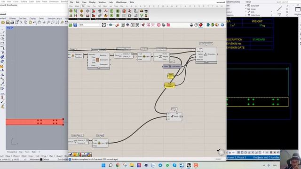This screenshot has width=301, height=169.
Task: Click Rhino cut scissors toolbar icon
Action: pos(21,23)
